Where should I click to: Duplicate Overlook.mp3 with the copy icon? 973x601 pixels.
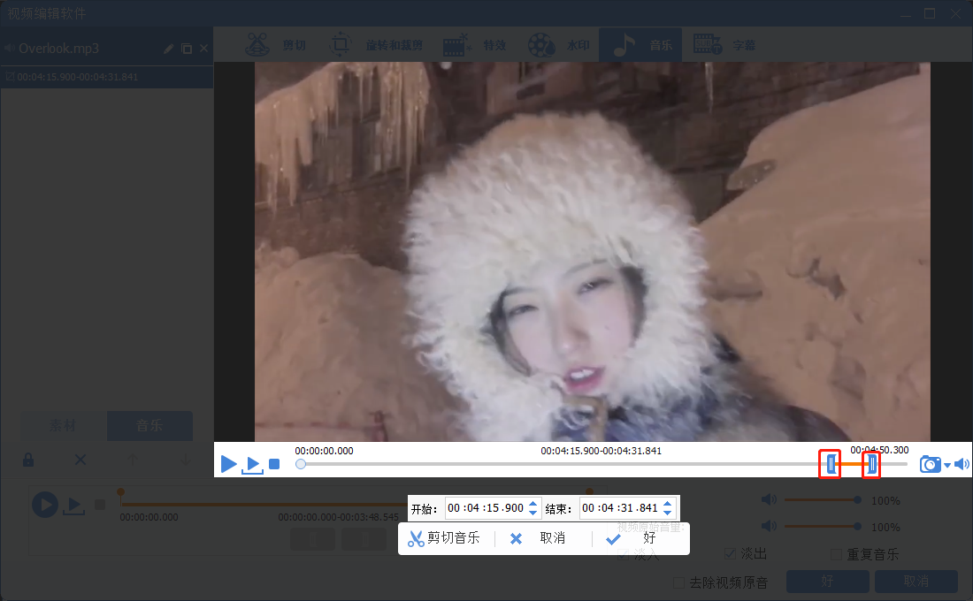[186, 49]
